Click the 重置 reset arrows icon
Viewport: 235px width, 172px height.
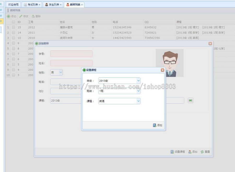pyautogui.click(x=202, y=152)
